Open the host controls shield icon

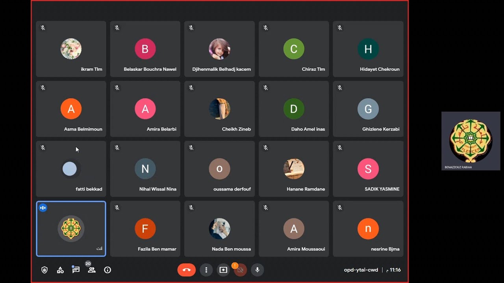(x=44, y=270)
